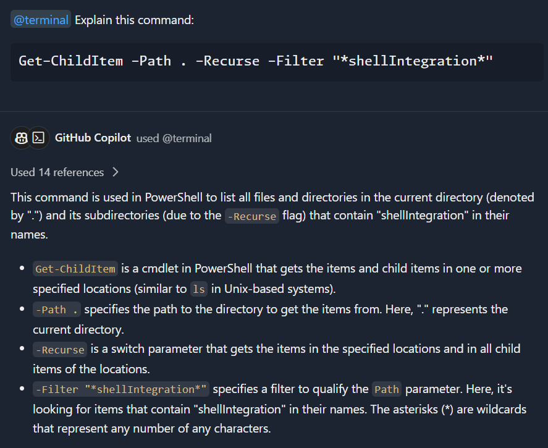The height and width of the screenshot is (448, 548).
Task: Click the chevron next to Used 14 references
Action: coord(115,172)
